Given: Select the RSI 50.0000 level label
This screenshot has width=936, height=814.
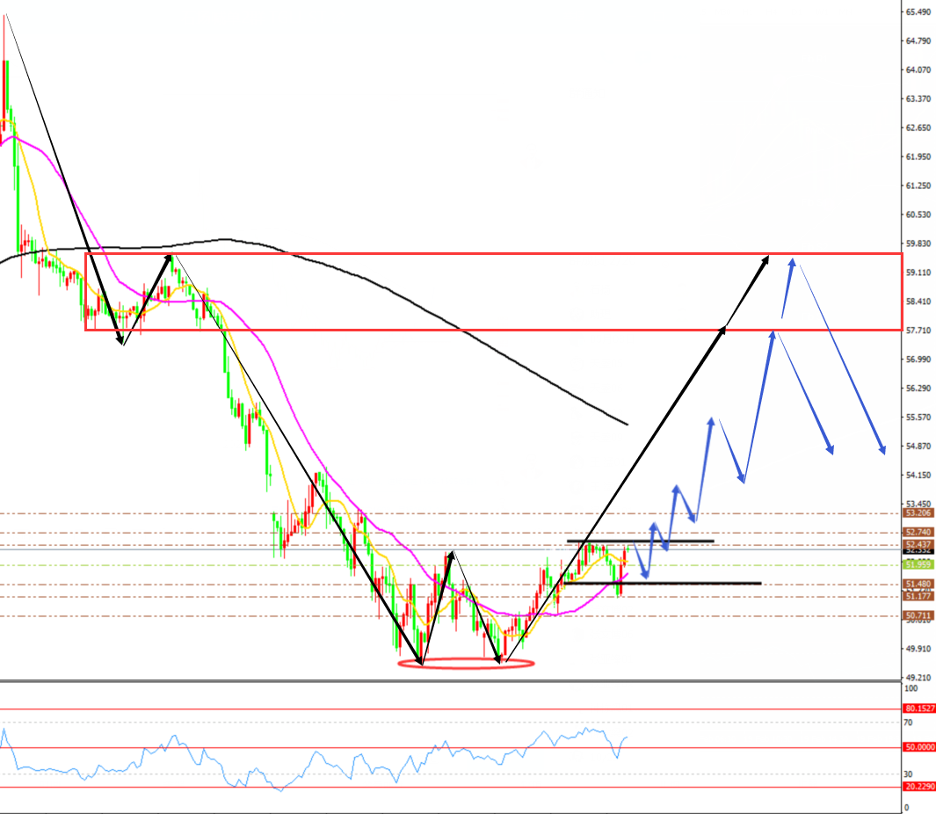Looking at the screenshot, I should (x=918, y=747).
